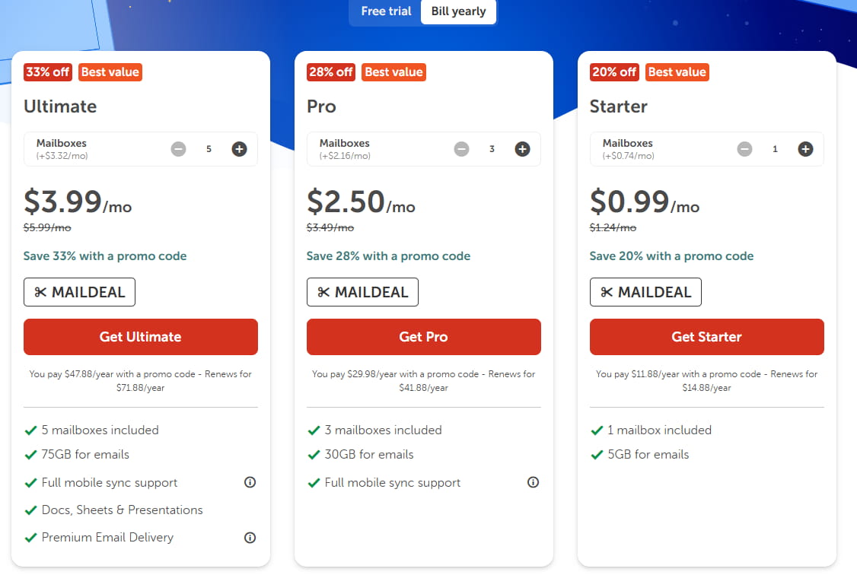The width and height of the screenshot is (857, 578).
Task: Show info for Ultimate mobile sync support
Action: (x=250, y=482)
